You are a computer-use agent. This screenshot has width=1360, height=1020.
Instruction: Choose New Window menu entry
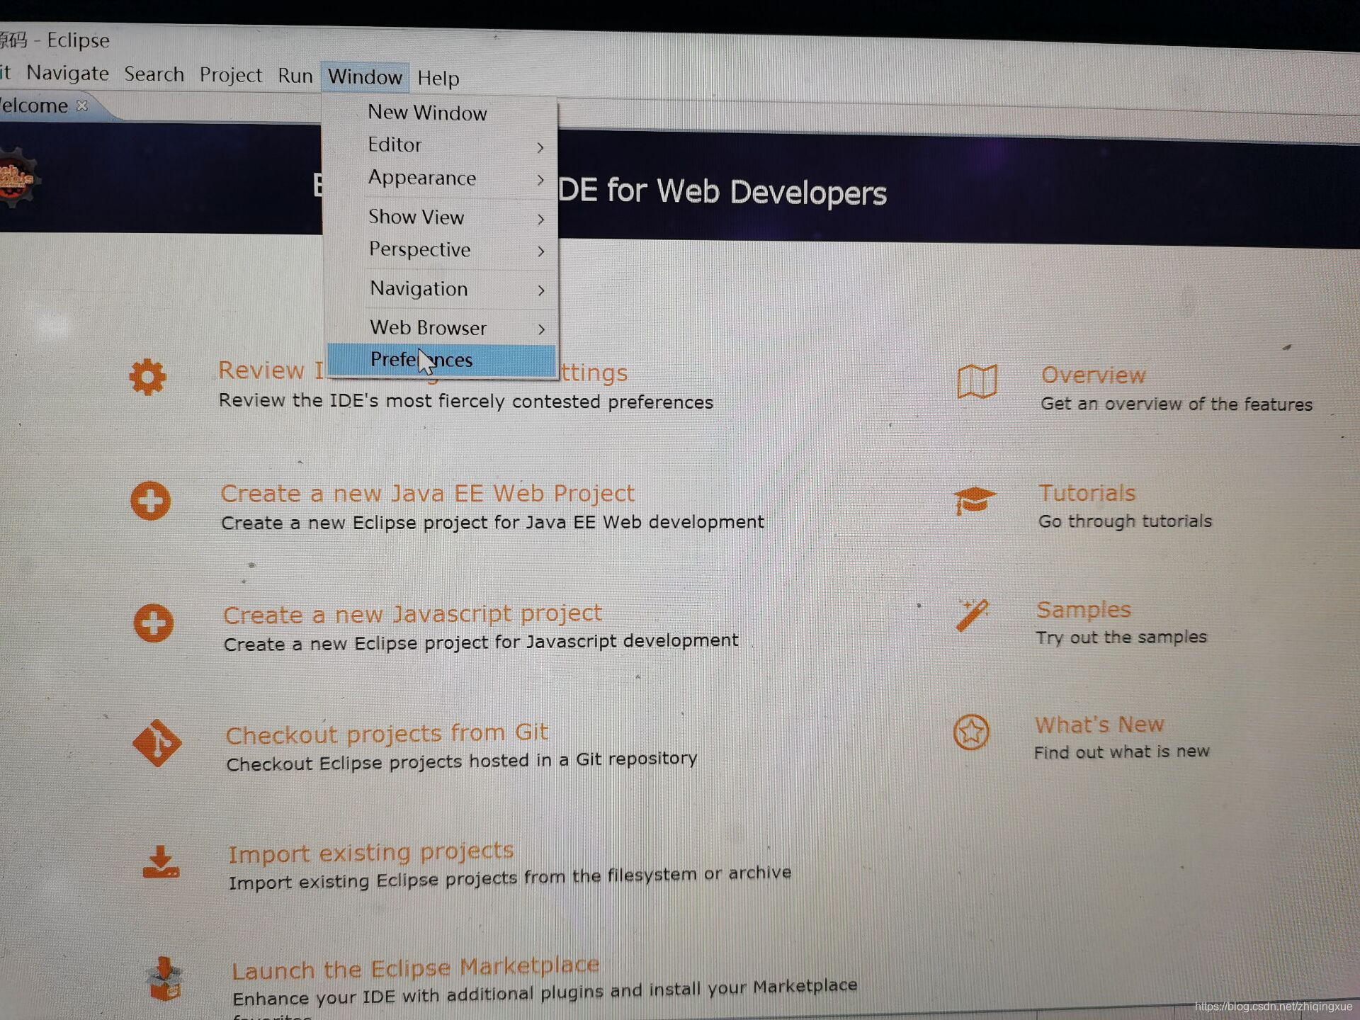(x=427, y=113)
